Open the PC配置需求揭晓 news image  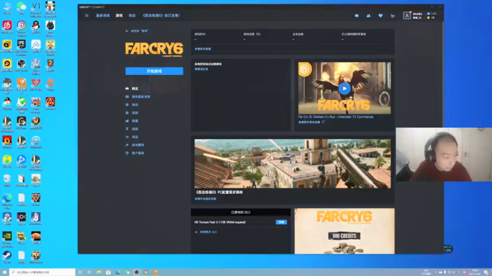coord(293,164)
